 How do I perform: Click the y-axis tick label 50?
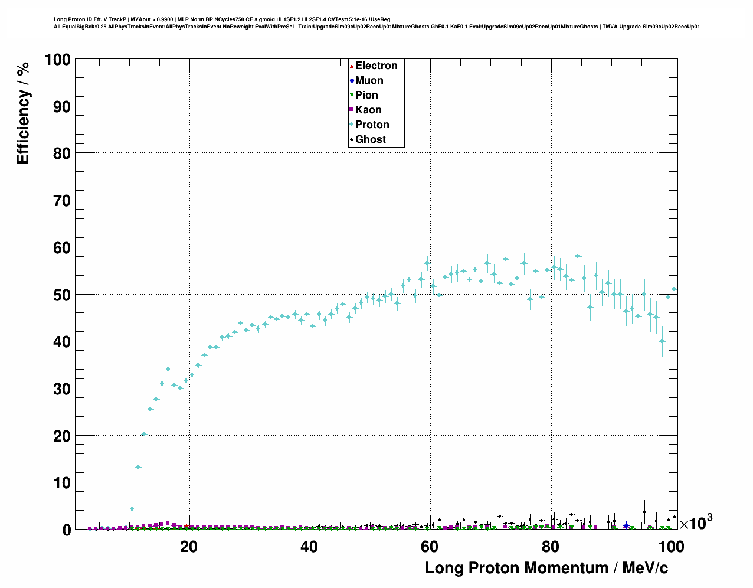tap(58, 295)
